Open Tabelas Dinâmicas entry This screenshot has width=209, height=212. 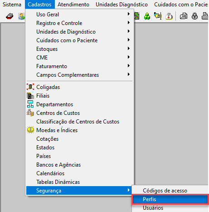pos(79,182)
